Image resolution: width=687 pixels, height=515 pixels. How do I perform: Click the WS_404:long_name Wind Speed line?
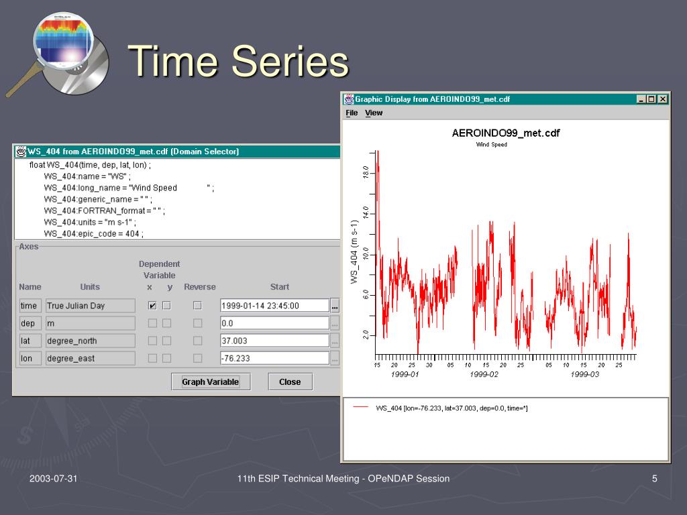(x=129, y=188)
